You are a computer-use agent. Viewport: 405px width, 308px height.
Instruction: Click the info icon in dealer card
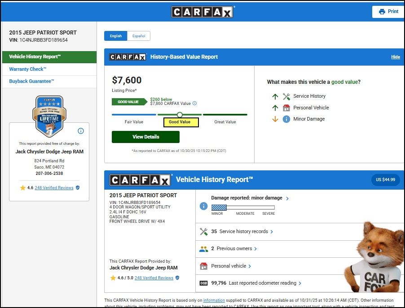[x=81, y=131]
